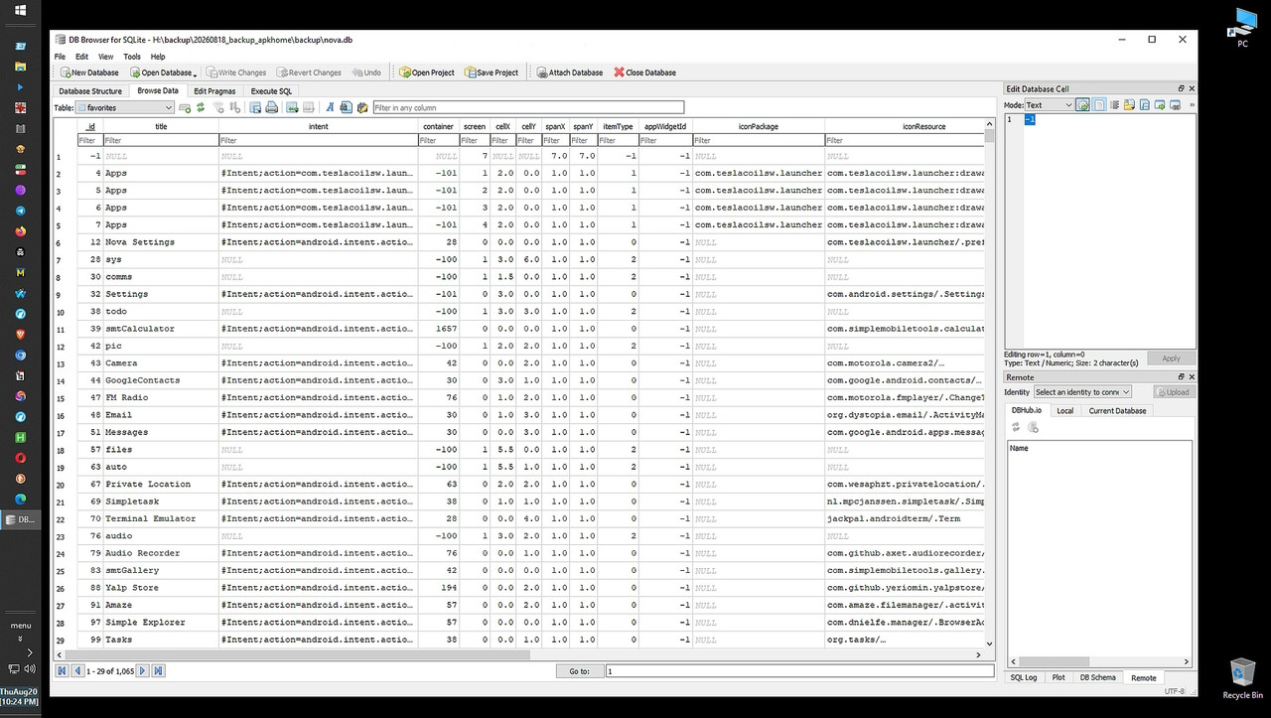Go to the first page of records
Viewport: 1271px width, 718px height.
coord(62,671)
